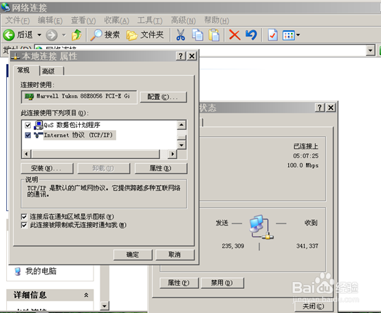Open 编辑(E) menu
This screenshot has height=313, width=381.
pyautogui.click(x=50, y=21)
